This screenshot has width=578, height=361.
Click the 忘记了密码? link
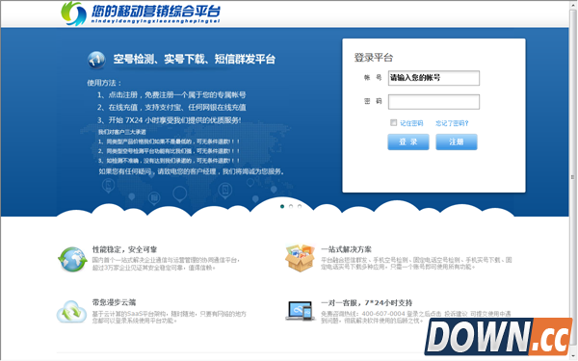pos(452,123)
